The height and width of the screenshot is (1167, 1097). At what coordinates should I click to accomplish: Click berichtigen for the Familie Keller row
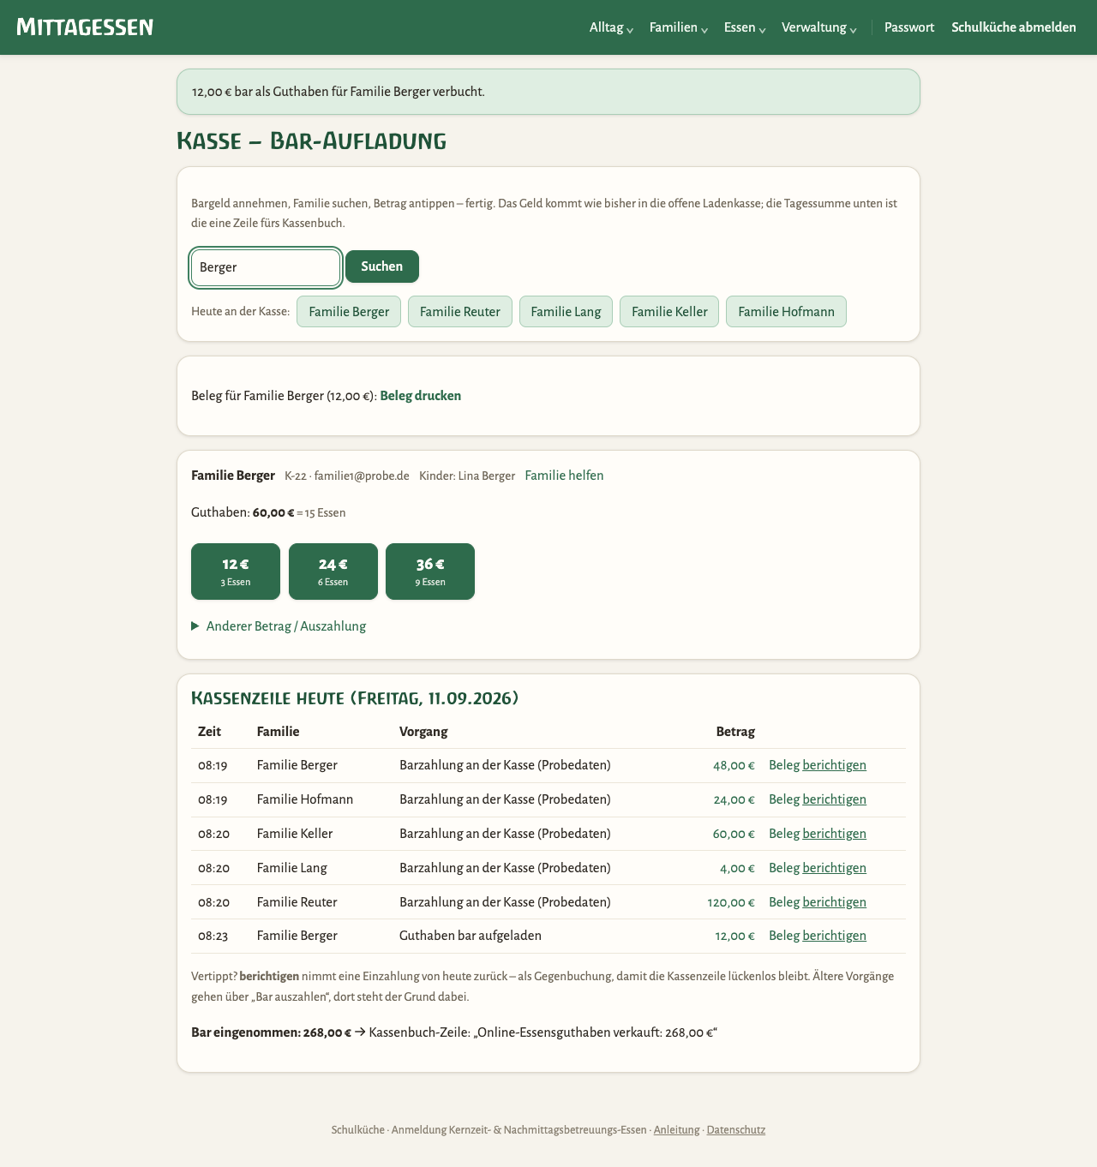834,834
